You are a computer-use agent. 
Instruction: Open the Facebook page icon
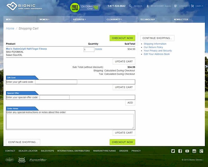(180, 151)
